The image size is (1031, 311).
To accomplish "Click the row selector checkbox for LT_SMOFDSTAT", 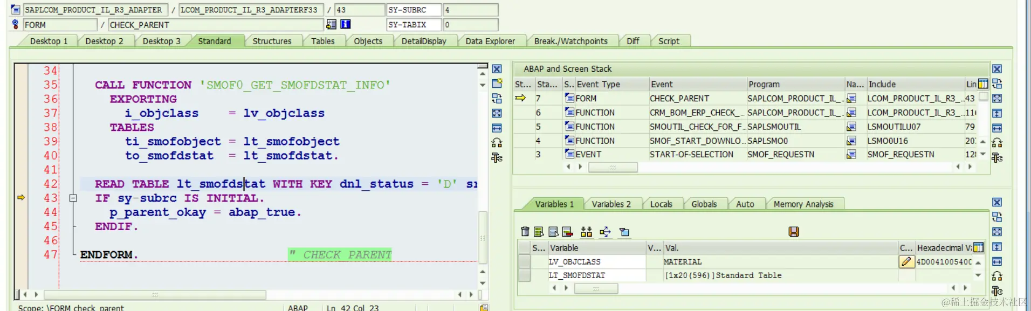I will [524, 275].
